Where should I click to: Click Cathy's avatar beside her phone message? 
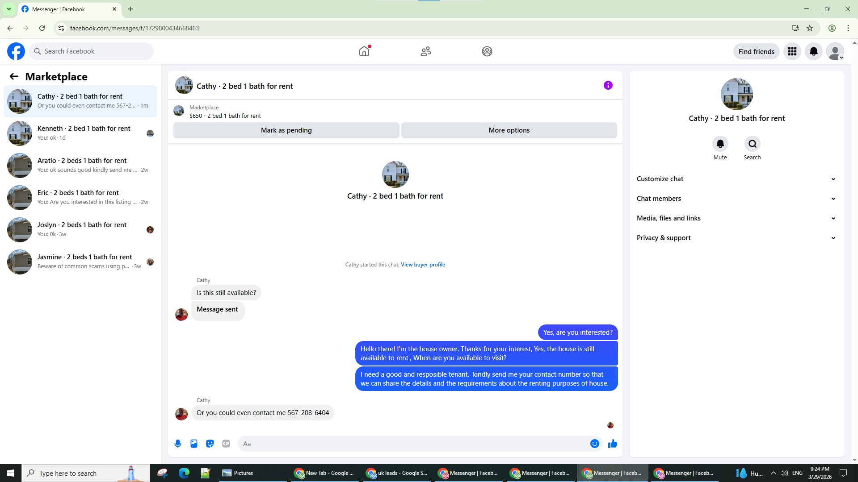pos(181,414)
